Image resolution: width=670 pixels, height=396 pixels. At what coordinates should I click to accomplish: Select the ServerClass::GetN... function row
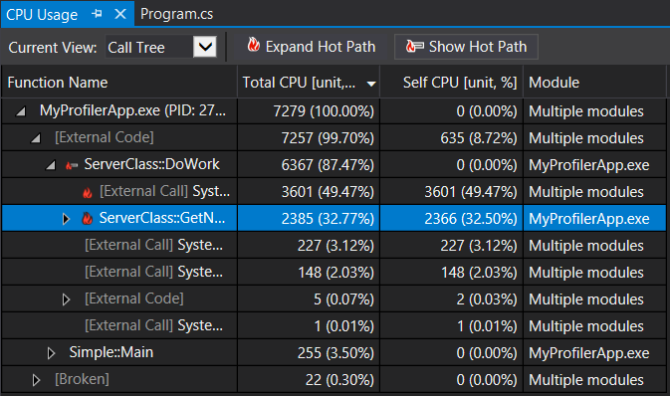[334, 218]
